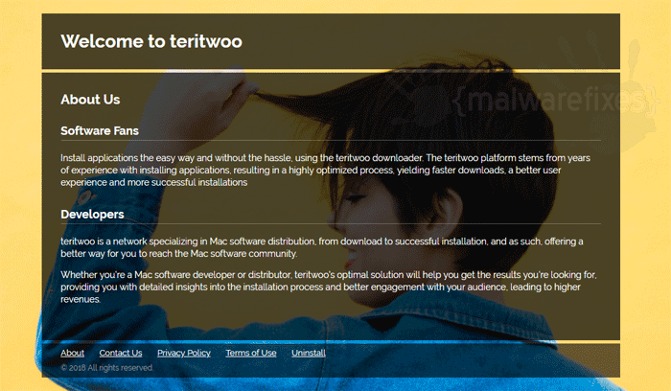Open the Privacy Policy link
Screen dimensions: 671x391
pyautogui.click(x=184, y=353)
